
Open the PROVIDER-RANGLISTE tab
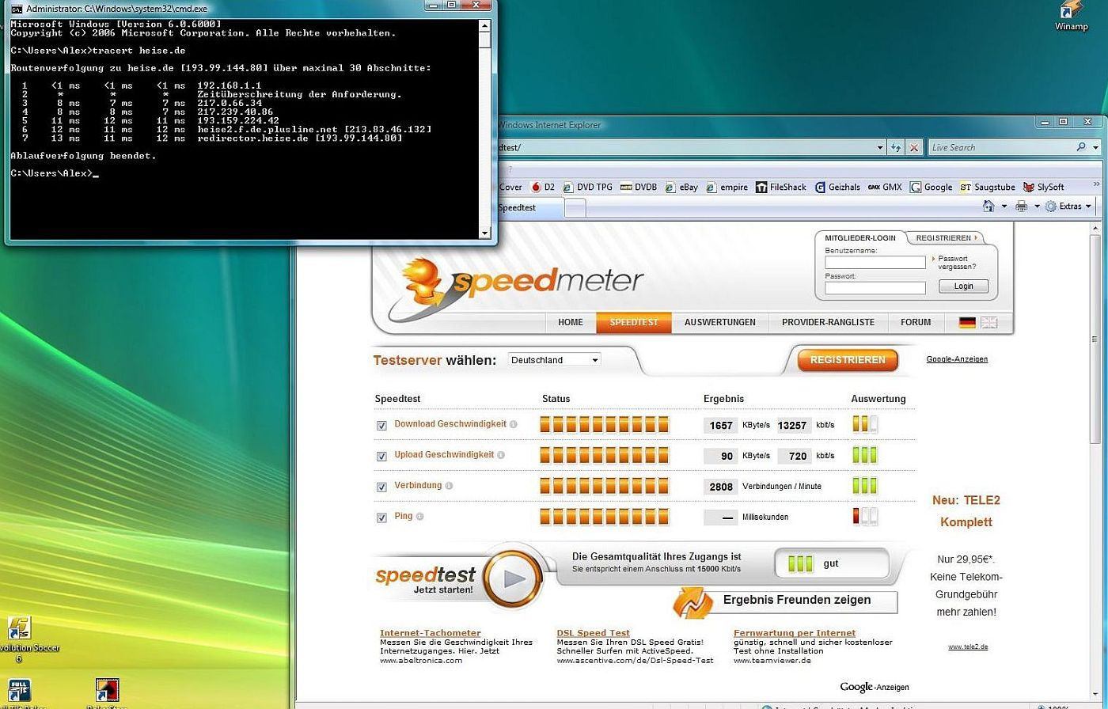(828, 323)
